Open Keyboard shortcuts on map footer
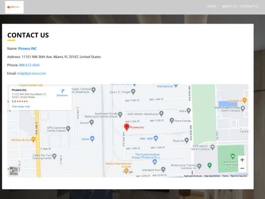The height and width of the screenshot is (199, 265). coord(193,176)
